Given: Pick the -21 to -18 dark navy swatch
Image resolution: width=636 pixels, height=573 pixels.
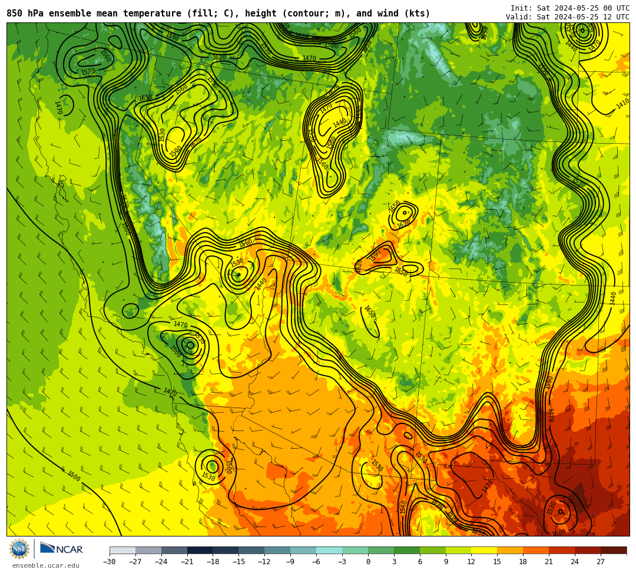Looking at the screenshot, I should coord(200,550).
